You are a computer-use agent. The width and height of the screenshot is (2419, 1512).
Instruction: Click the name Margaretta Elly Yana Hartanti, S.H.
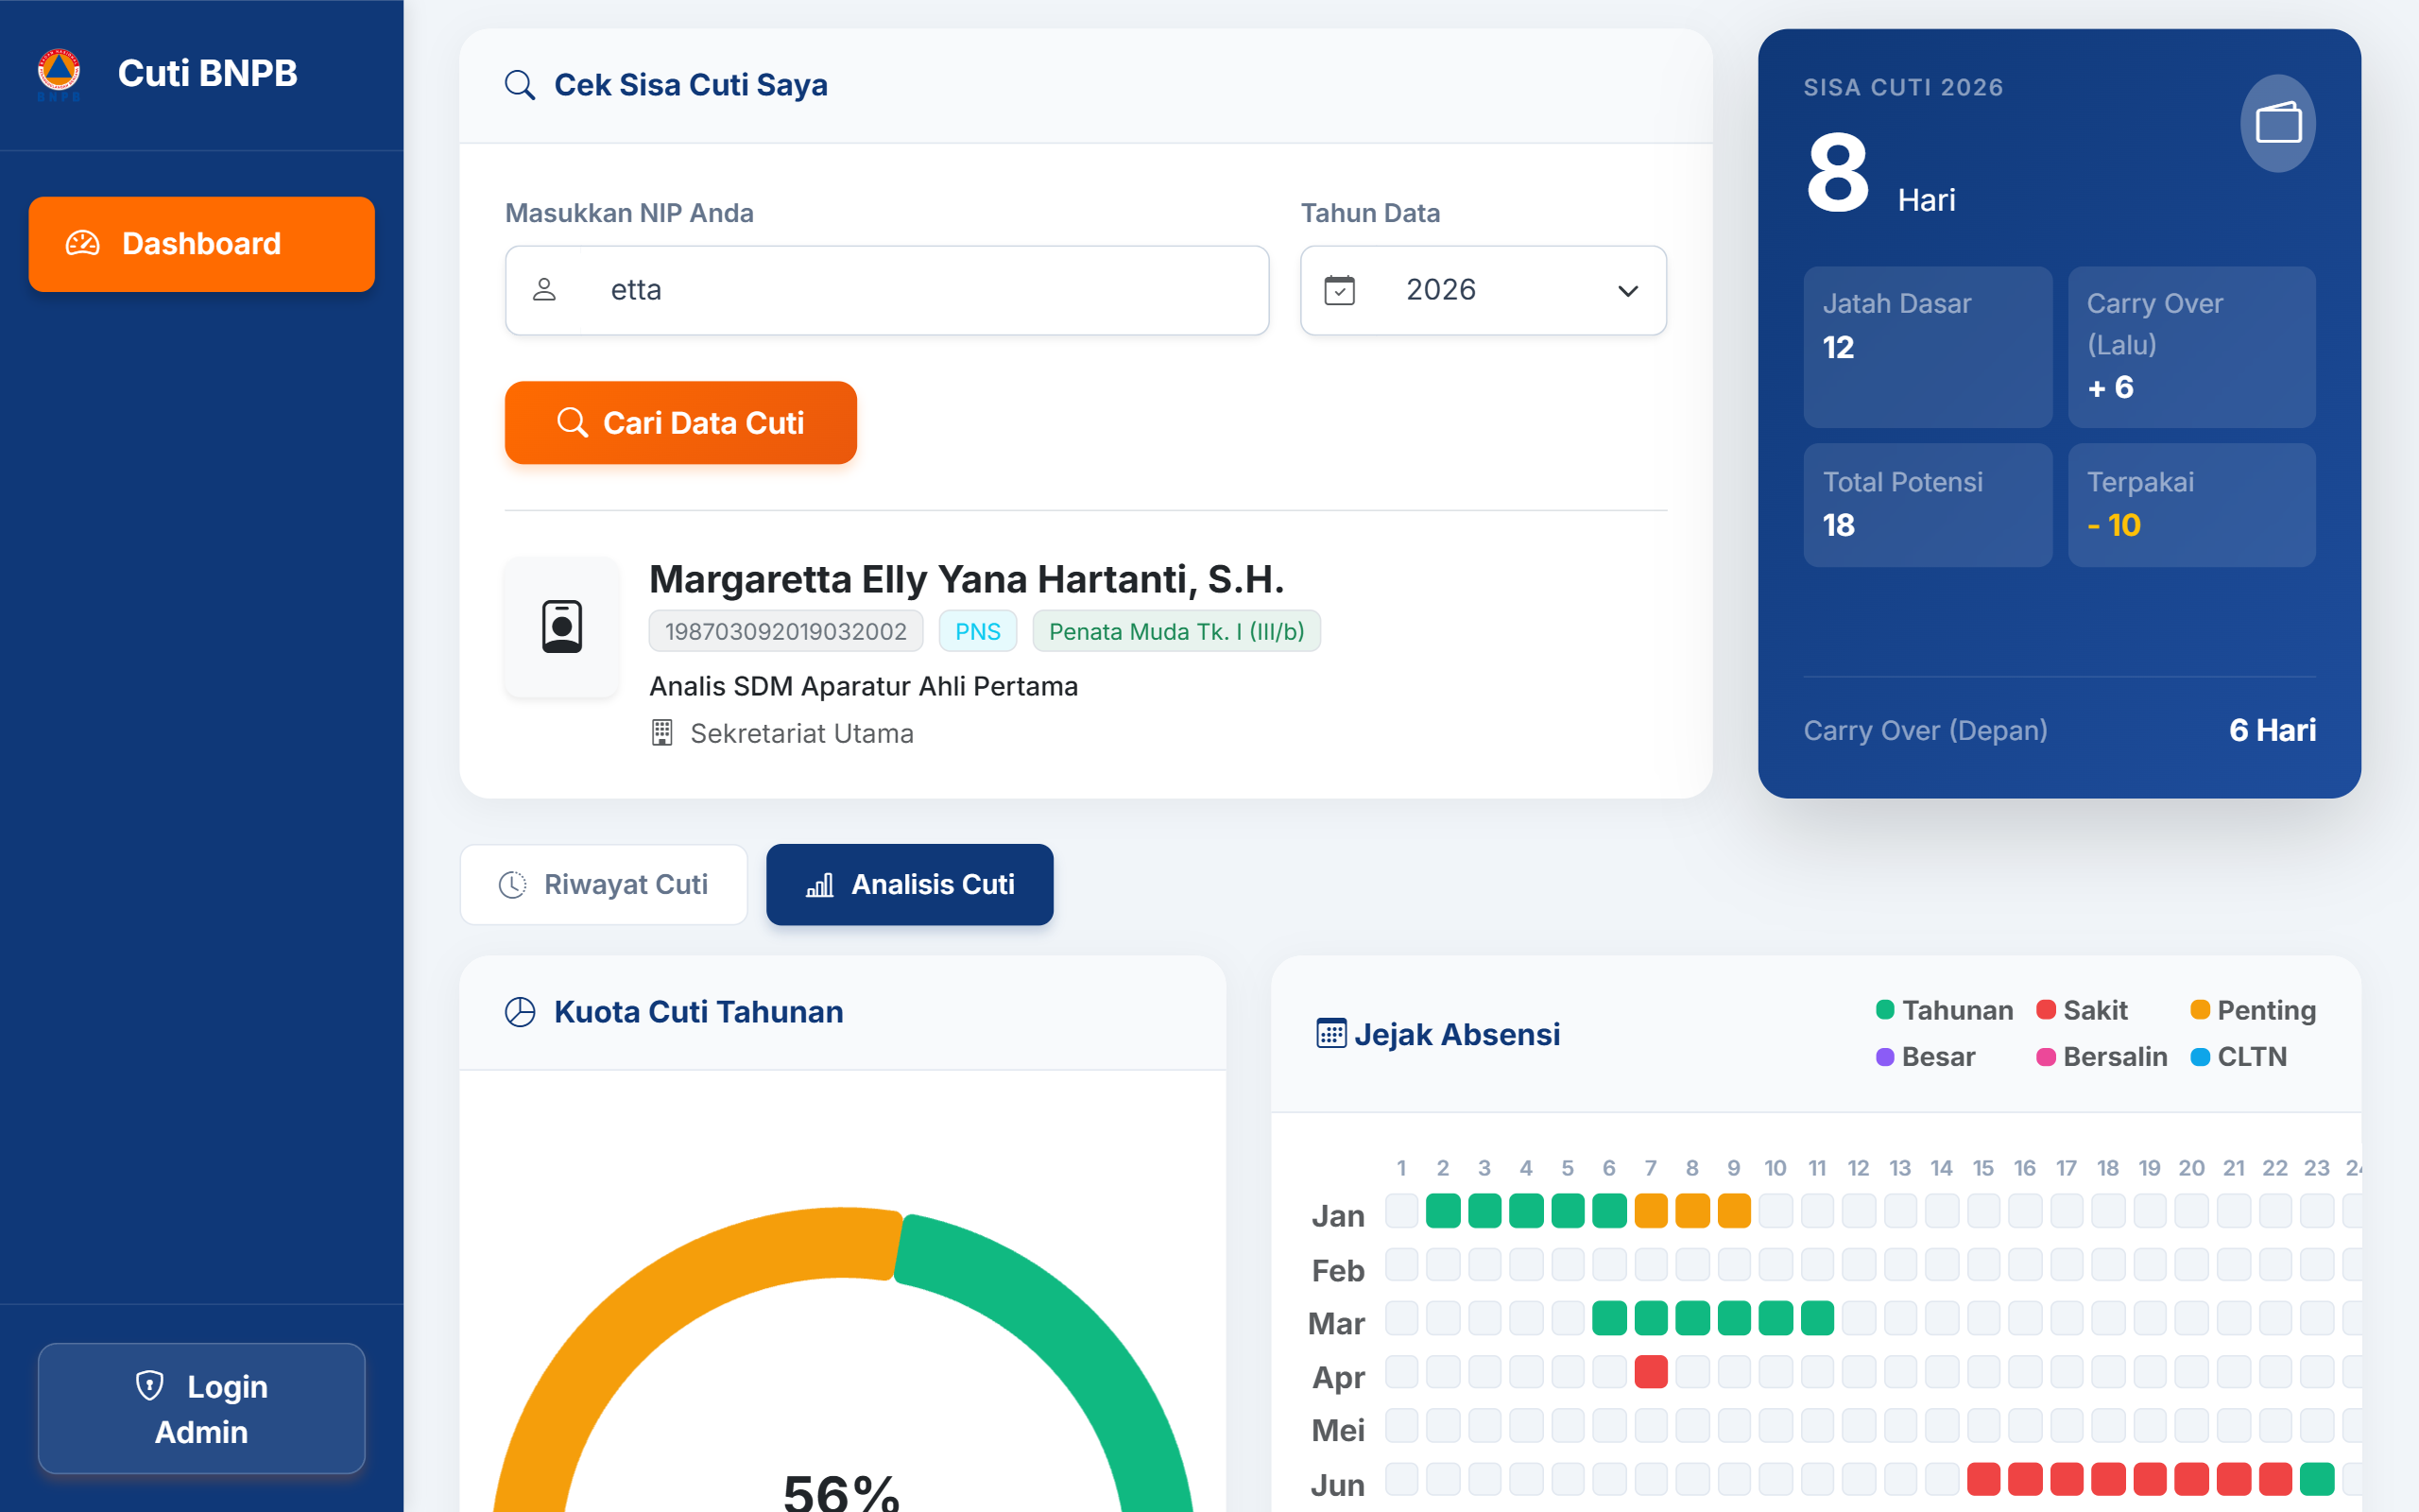[x=967, y=579]
